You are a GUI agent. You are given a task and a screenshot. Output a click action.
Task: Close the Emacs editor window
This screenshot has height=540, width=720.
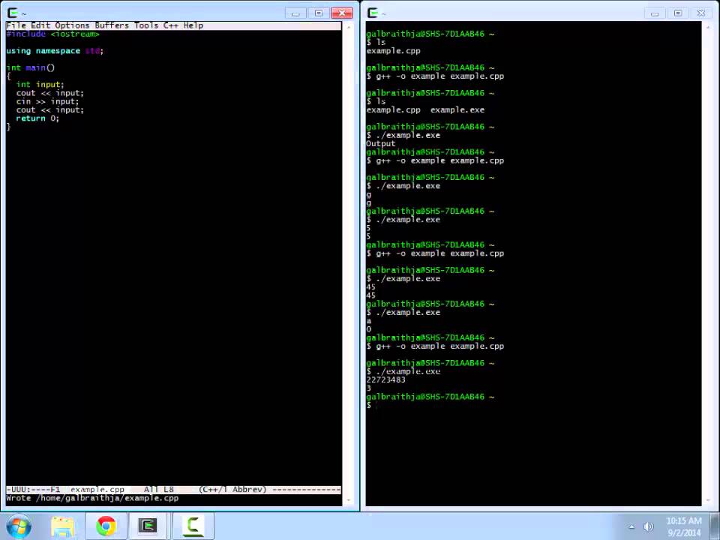click(x=342, y=13)
